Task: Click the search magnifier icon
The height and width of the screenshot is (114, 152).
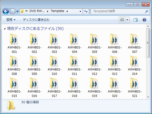Action: 146,11
